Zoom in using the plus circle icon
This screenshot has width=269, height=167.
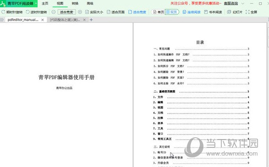[80, 12]
